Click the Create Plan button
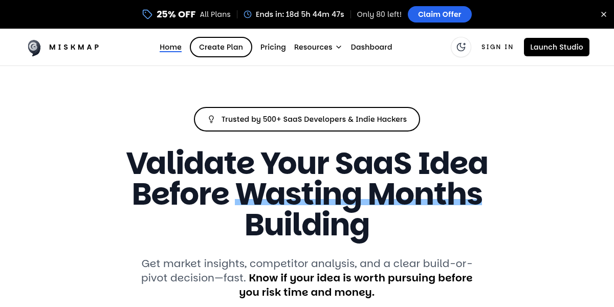 pyautogui.click(x=221, y=47)
